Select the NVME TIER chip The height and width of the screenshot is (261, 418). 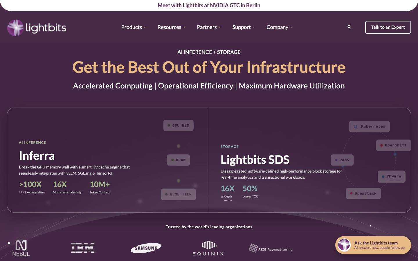click(179, 194)
